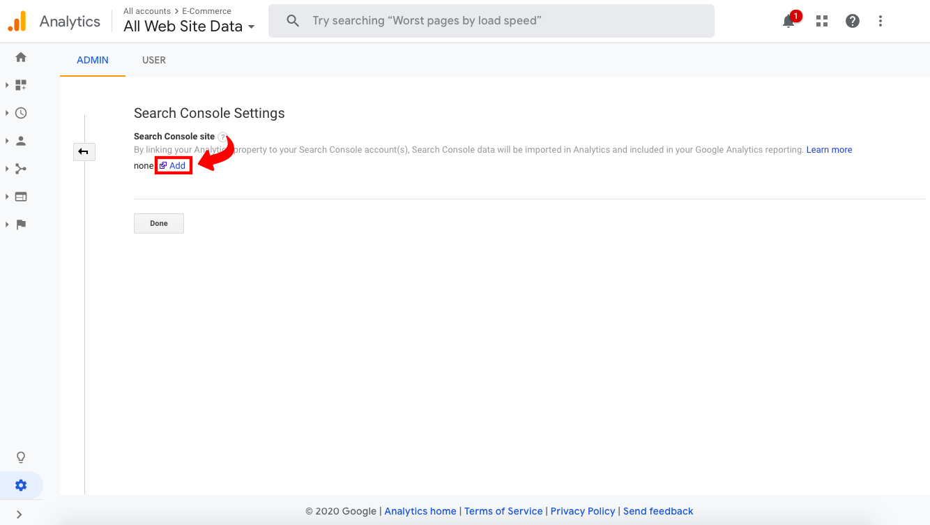The image size is (930, 525).
Task: Click the Done button
Action: tap(158, 223)
